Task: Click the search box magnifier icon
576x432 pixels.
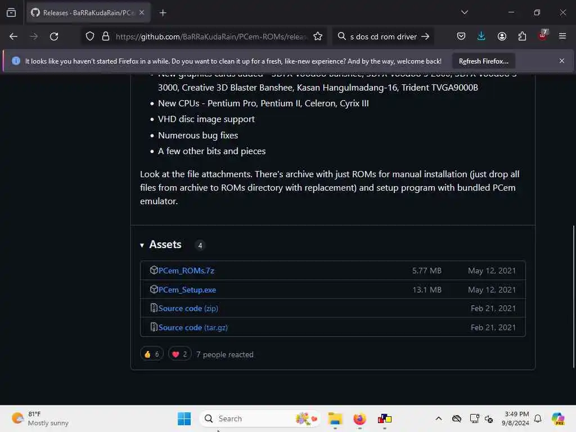Action: pos(341,36)
